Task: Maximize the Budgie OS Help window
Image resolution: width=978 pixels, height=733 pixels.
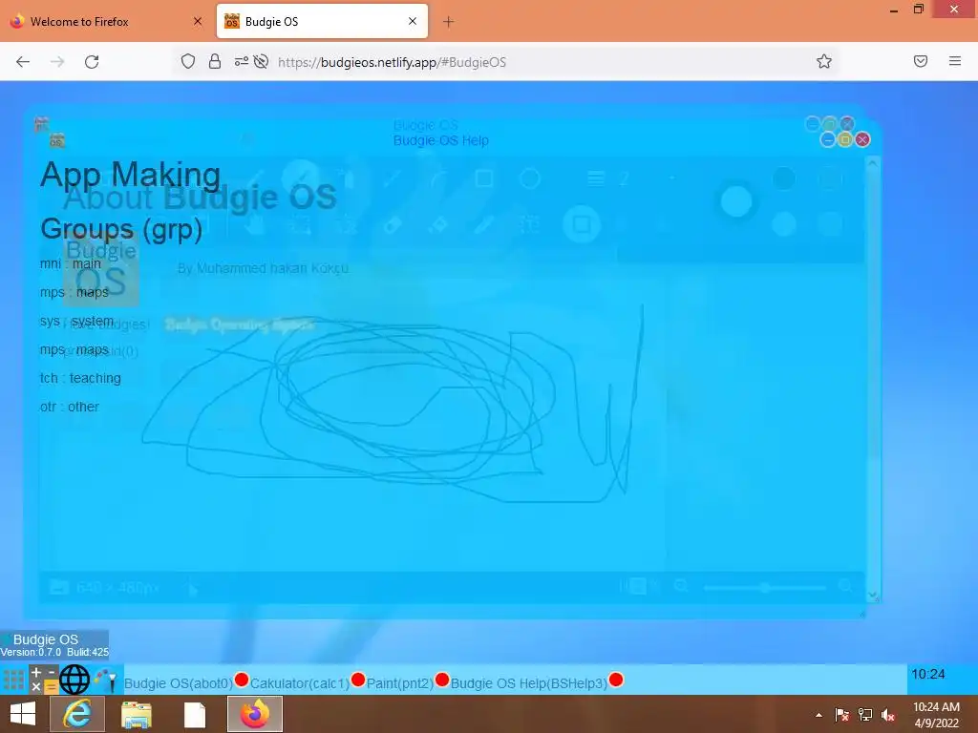Action: click(845, 139)
